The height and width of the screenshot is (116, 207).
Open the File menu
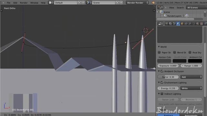[x=9, y=3]
